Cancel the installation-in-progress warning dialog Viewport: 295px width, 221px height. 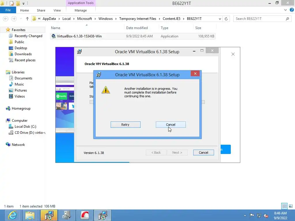[x=171, y=125]
